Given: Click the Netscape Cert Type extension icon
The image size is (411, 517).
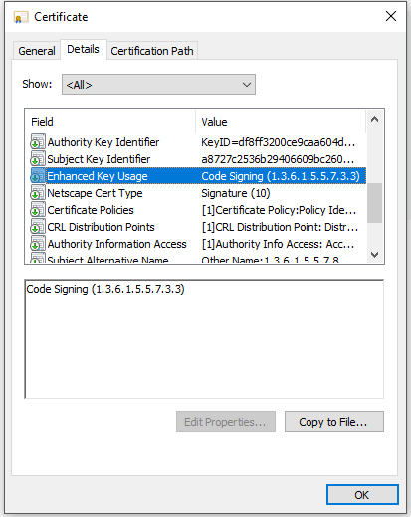Looking at the screenshot, I should click(37, 192).
